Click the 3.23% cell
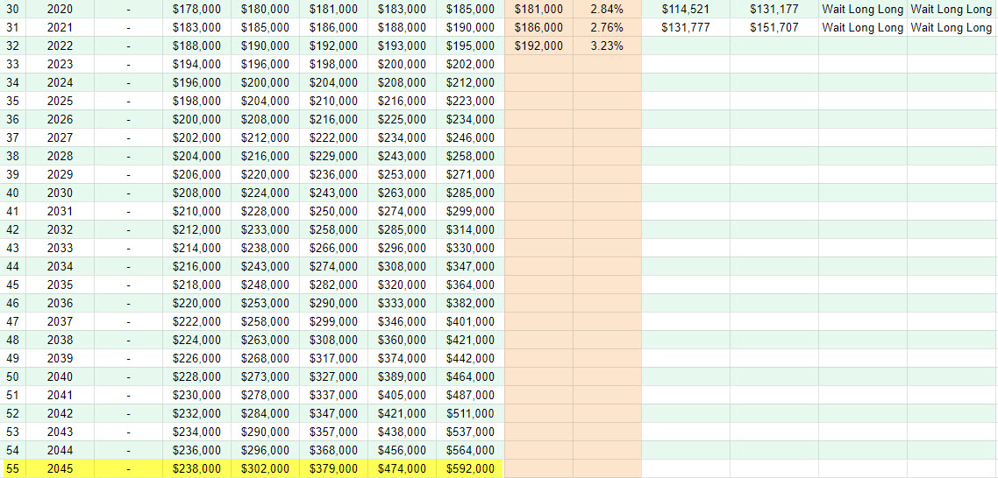 (607, 46)
